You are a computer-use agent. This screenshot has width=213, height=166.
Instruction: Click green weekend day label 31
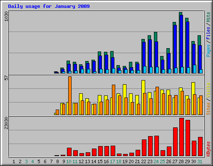(x=200, y=161)
